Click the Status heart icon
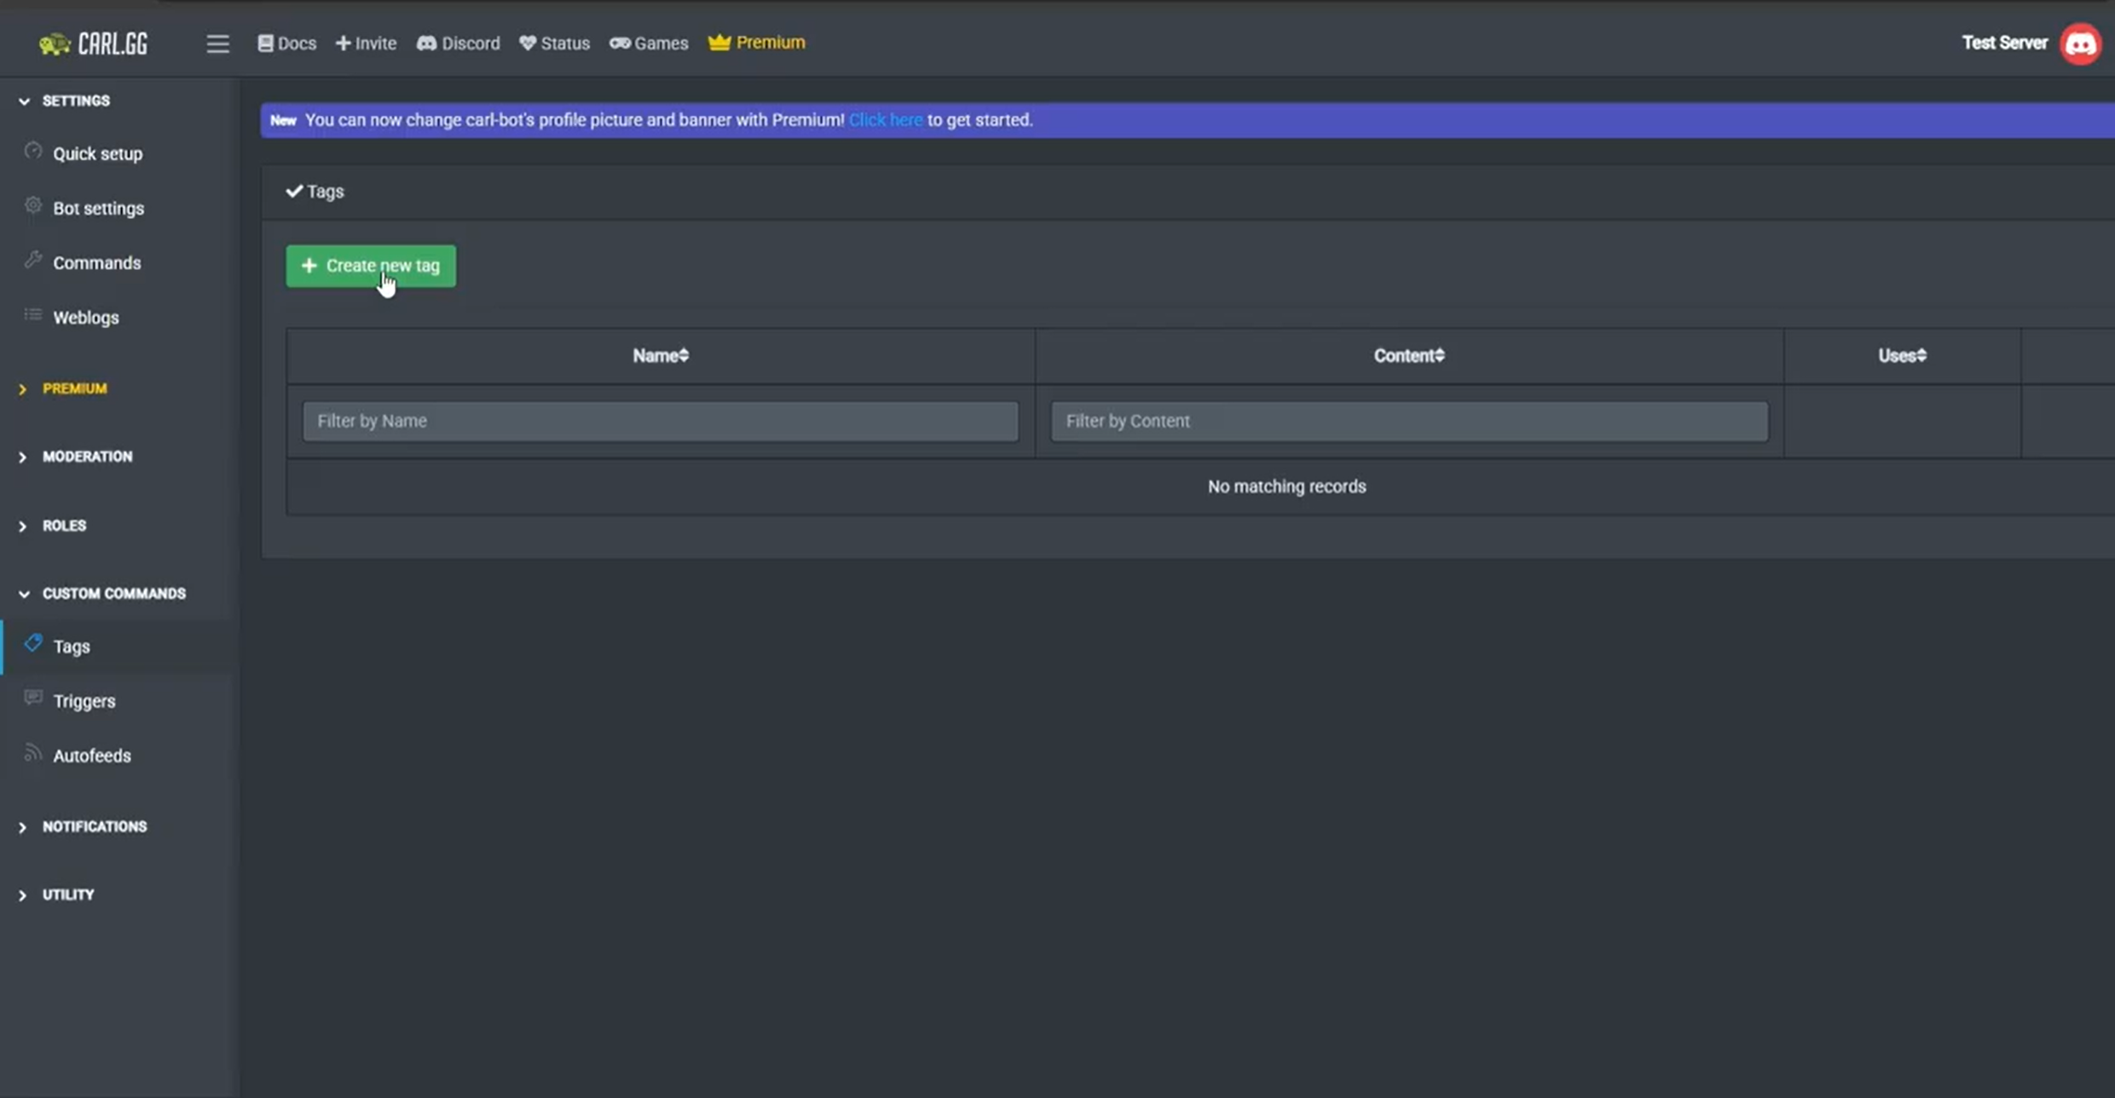The width and height of the screenshot is (2115, 1098). pyautogui.click(x=528, y=43)
